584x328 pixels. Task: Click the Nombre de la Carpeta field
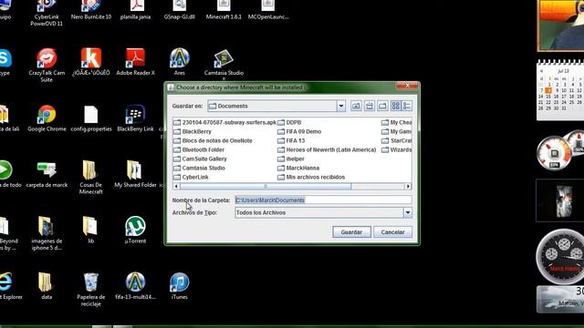(323, 200)
